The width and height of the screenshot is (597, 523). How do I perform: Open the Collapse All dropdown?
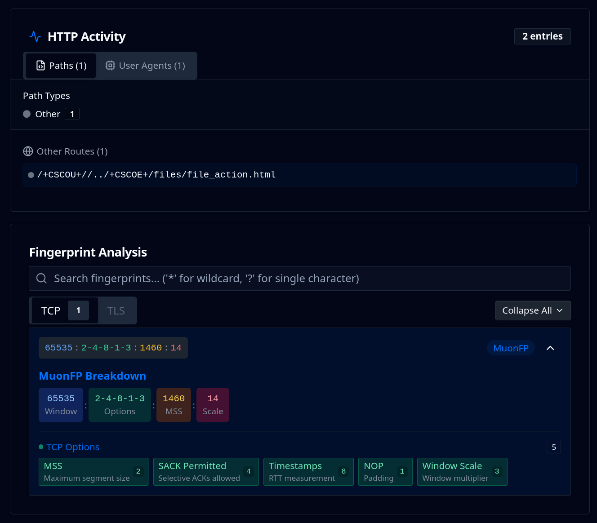(x=533, y=310)
